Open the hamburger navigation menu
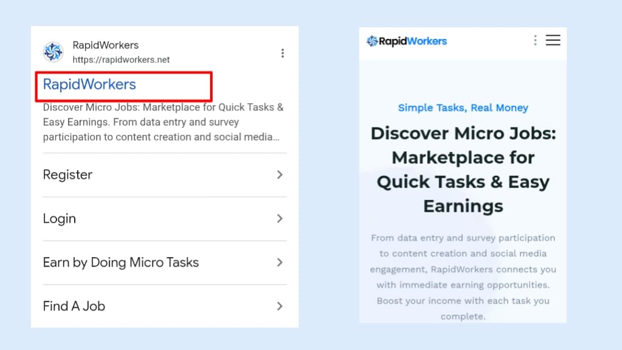This screenshot has height=350, width=622. click(x=553, y=40)
